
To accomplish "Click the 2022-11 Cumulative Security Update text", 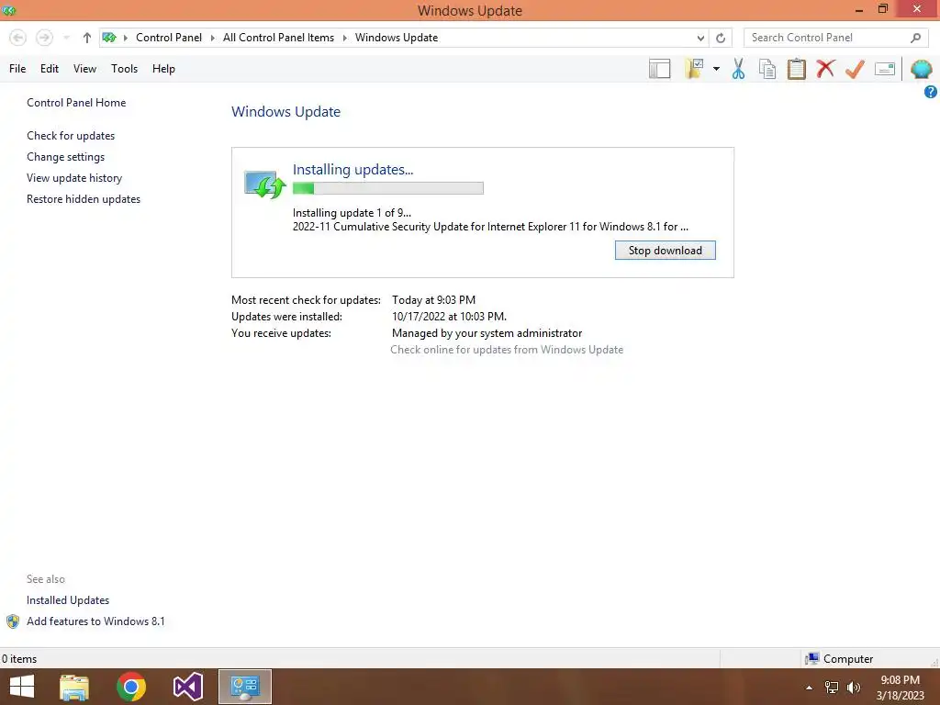I will (490, 227).
